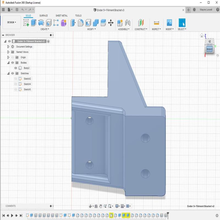
Task: Click the Home view icon near ViewCube
Action: pyautogui.click(x=202, y=35)
